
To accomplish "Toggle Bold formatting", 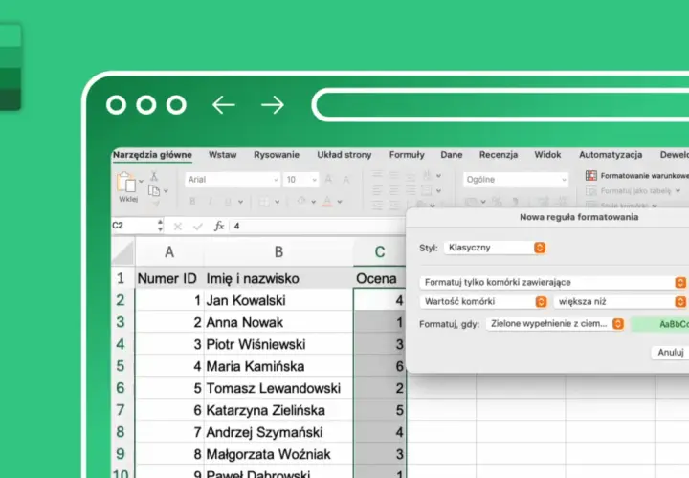I will [x=192, y=202].
